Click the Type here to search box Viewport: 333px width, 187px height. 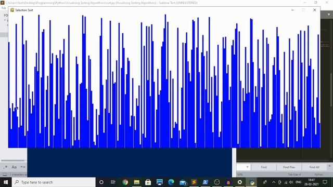[x=54, y=182]
